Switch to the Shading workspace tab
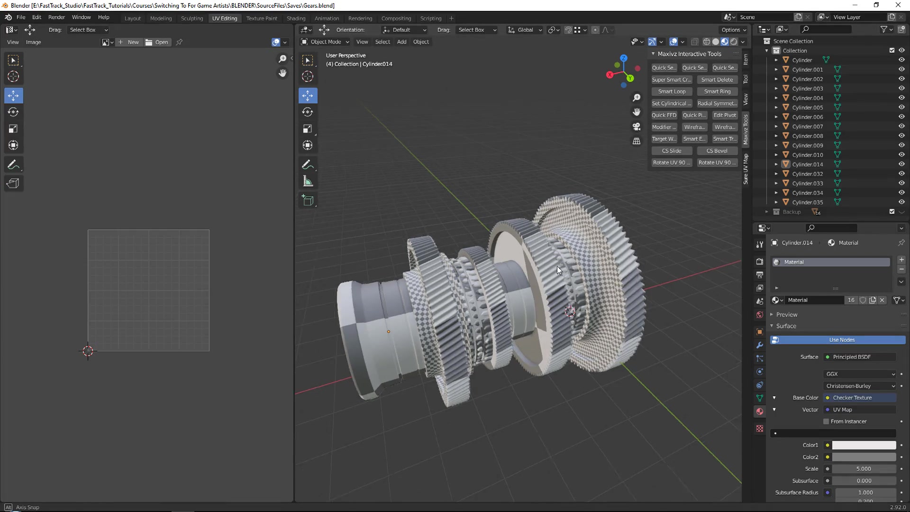The width and height of the screenshot is (910, 512). (296, 18)
